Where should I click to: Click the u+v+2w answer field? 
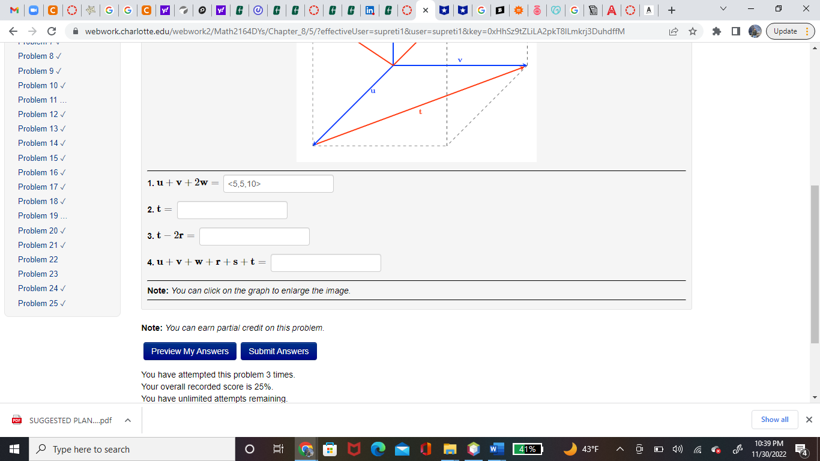[x=278, y=184]
